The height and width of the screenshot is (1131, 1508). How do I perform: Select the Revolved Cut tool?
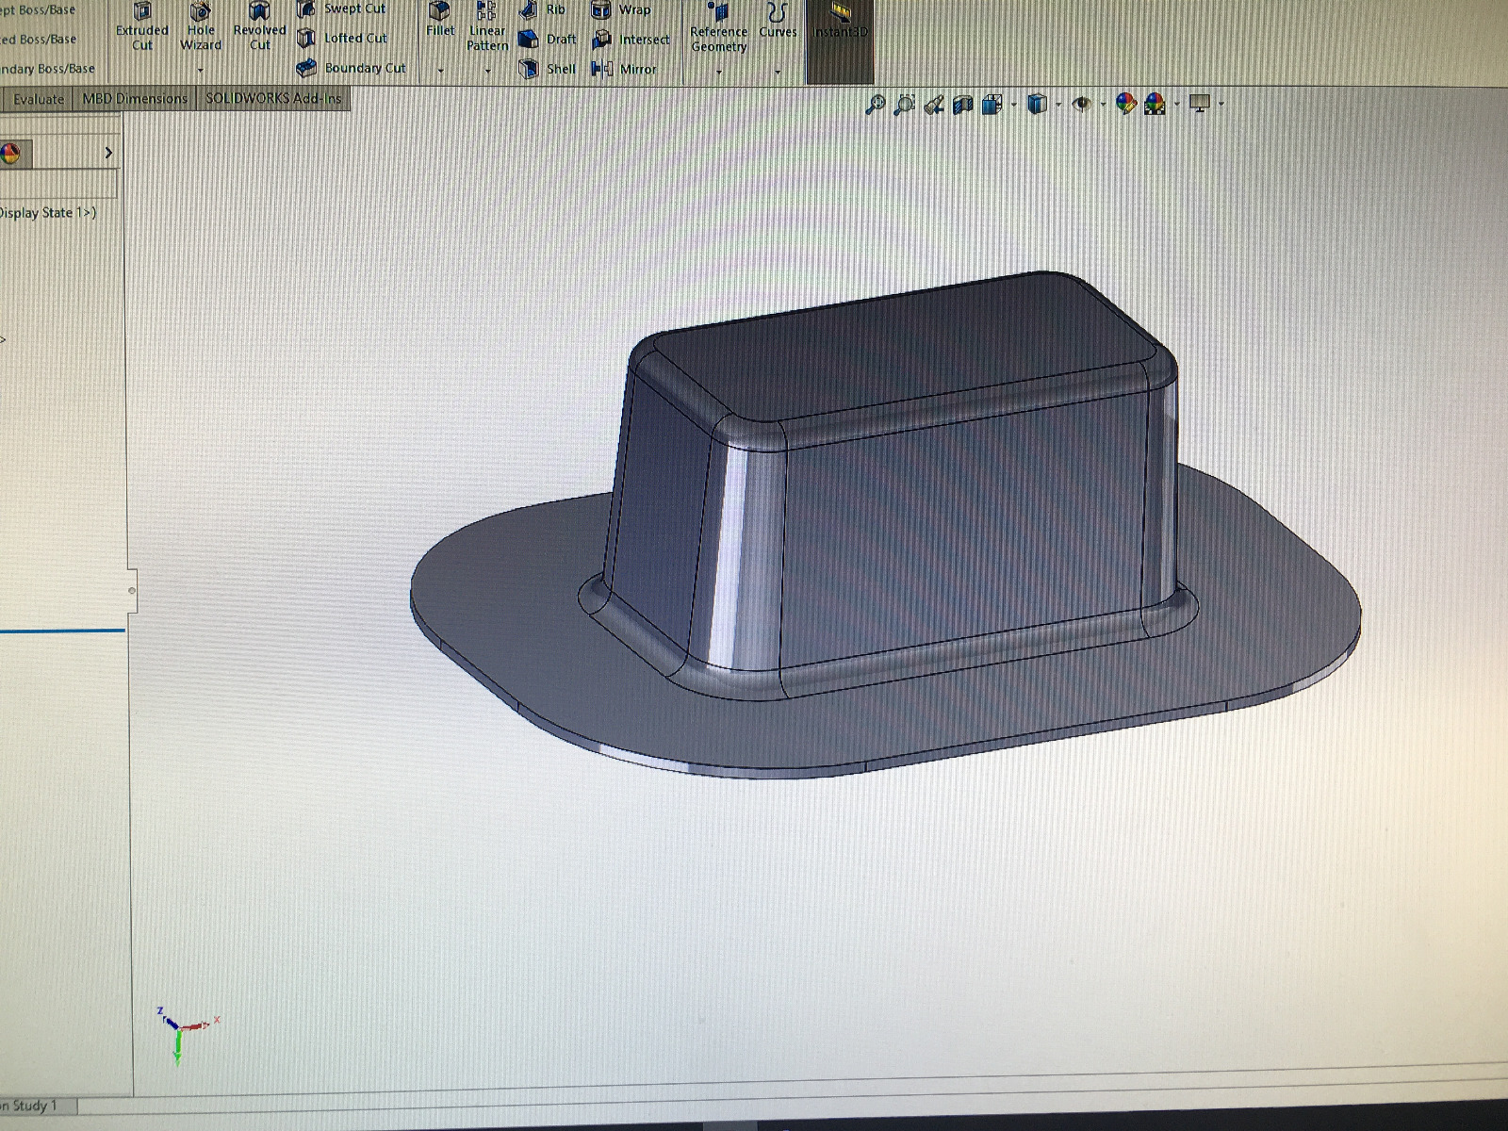click(259, 26)
